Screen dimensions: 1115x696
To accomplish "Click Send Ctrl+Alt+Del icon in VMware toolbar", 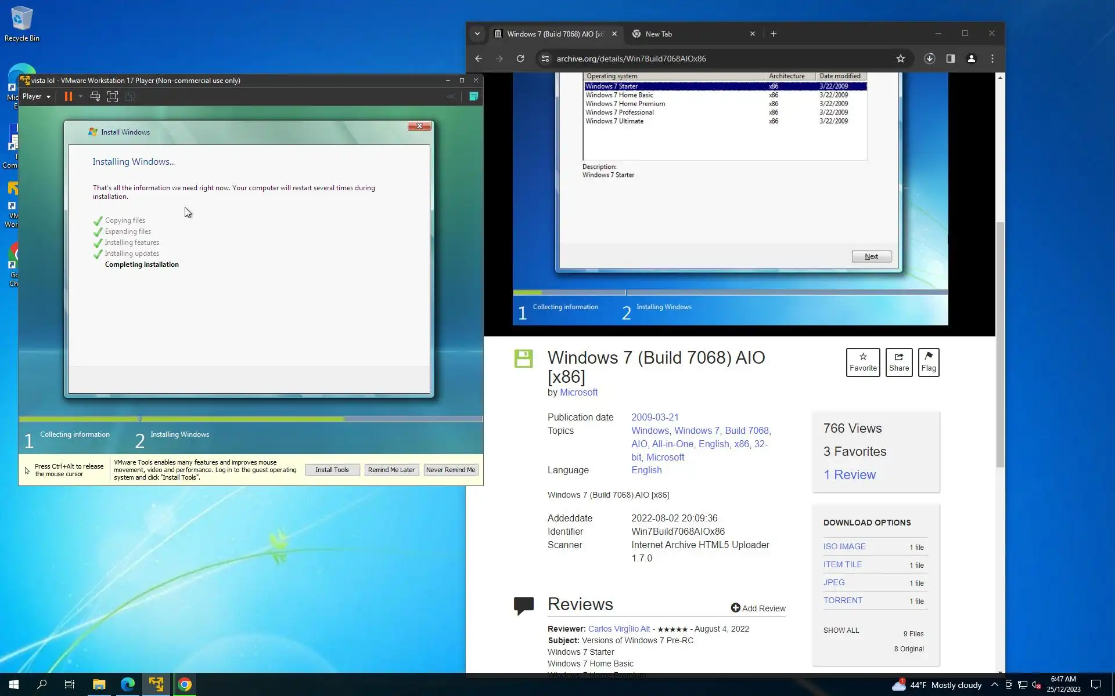I will 95,96.
